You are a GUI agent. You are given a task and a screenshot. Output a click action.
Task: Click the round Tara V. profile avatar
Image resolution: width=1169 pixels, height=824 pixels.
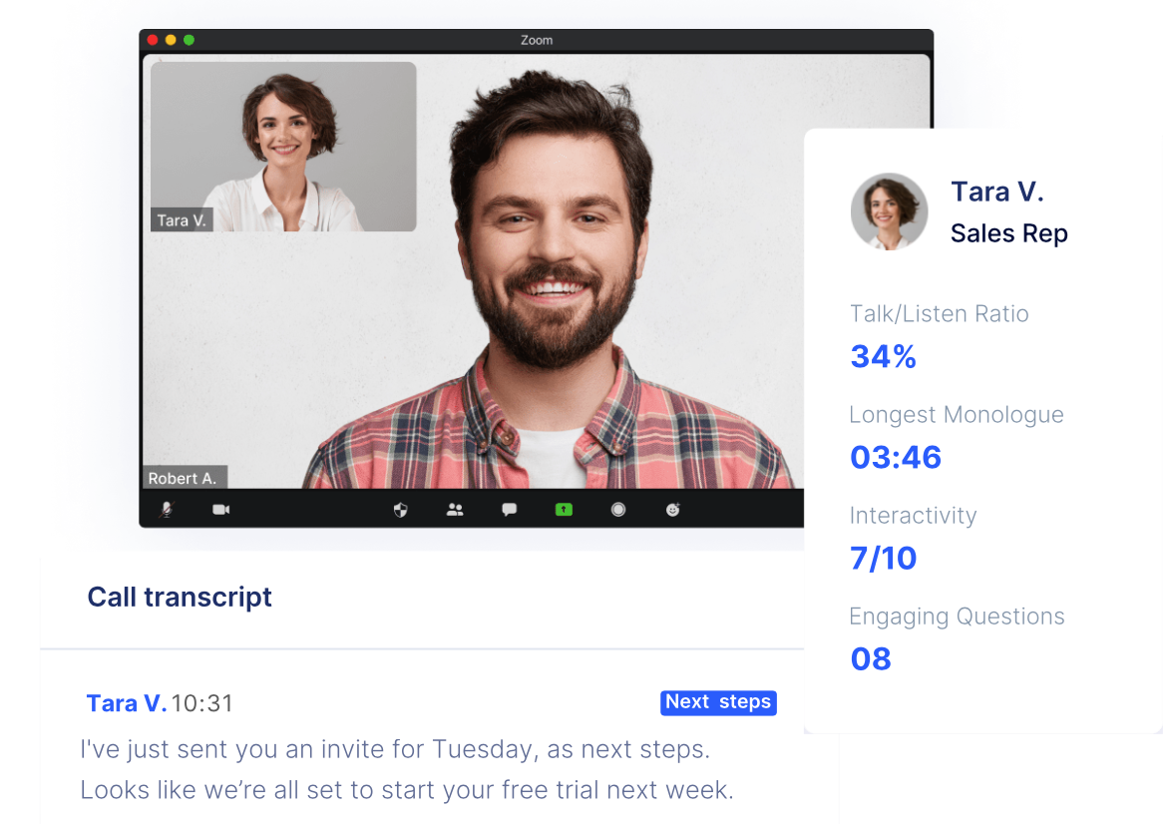pos(889,211)
